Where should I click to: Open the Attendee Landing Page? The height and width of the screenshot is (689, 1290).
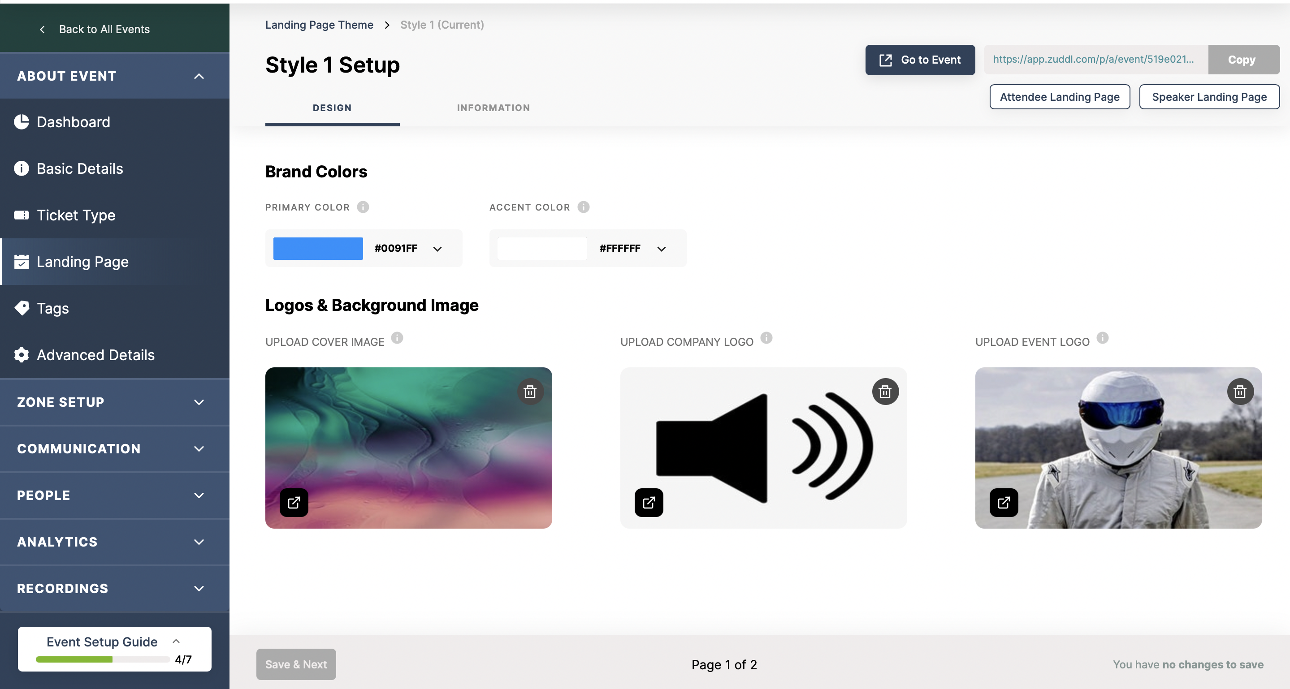coord(1059,97)
